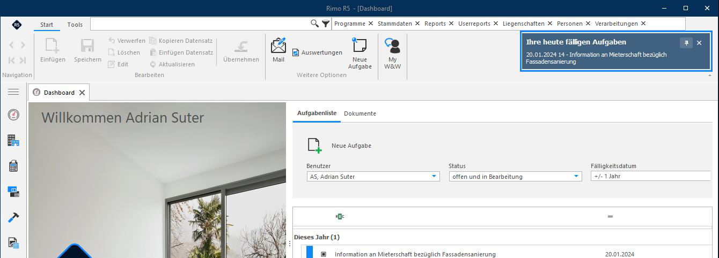This screenshot has width=719, height=258.
Task: Toggle the hamburger sidebar menu
Action: pyautogui.click(x=13, y=92)
